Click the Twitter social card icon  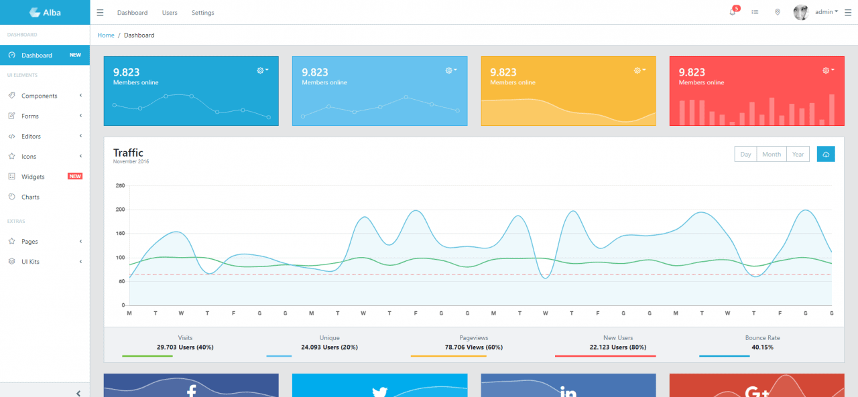pyautogui.click(x=380, y=391)
